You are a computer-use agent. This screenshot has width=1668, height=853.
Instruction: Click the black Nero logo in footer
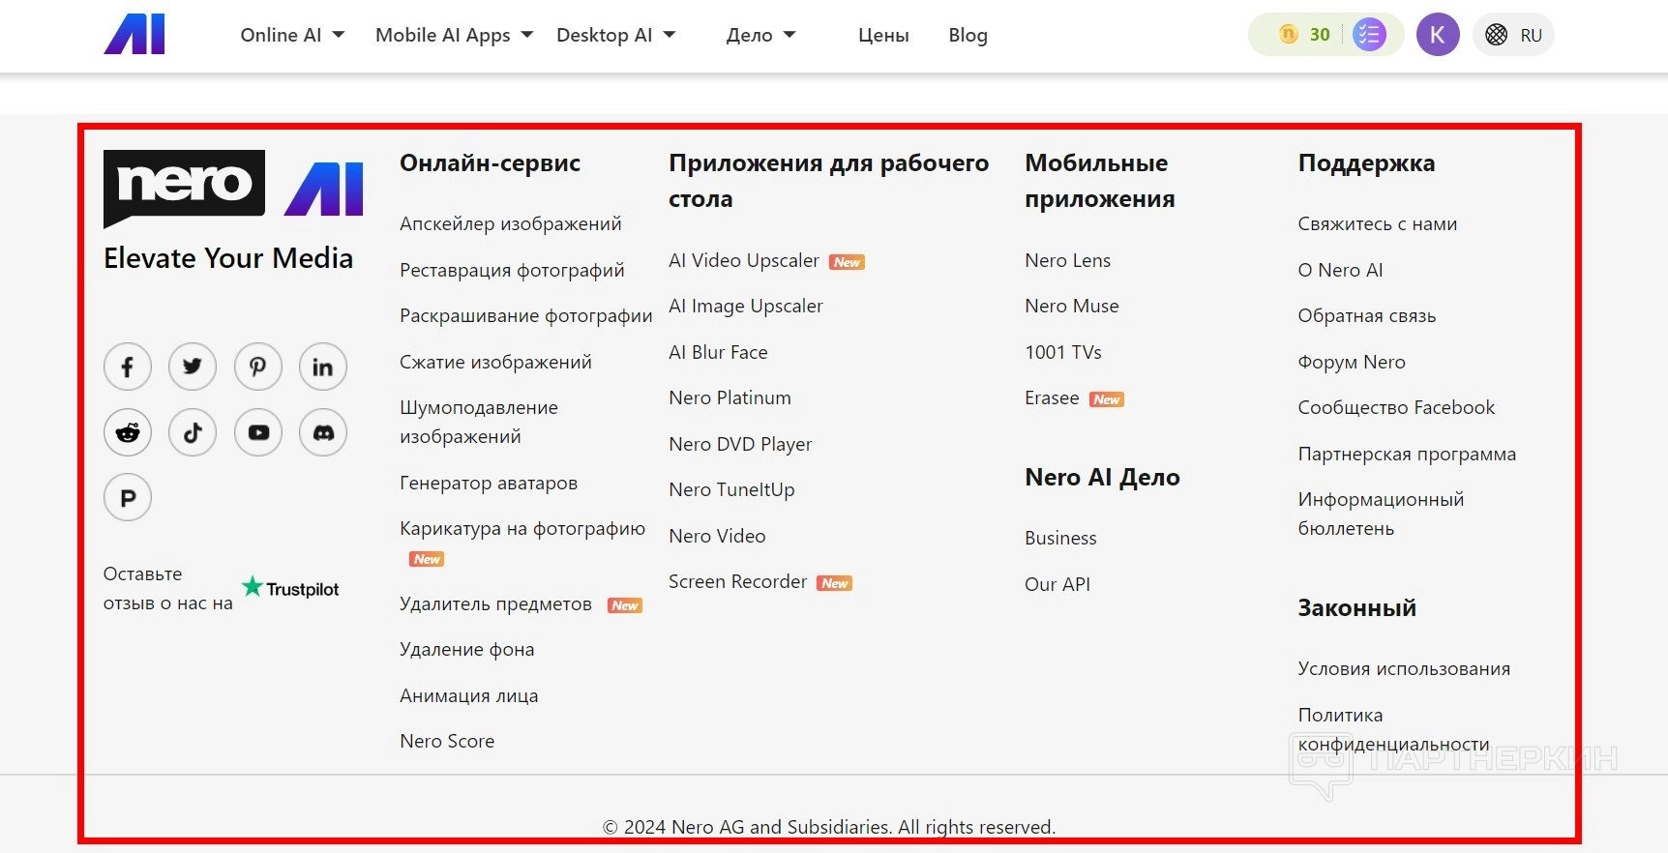[x=184, y=188]
